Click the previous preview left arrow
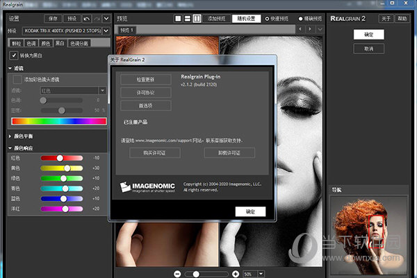 click(300, 29)
